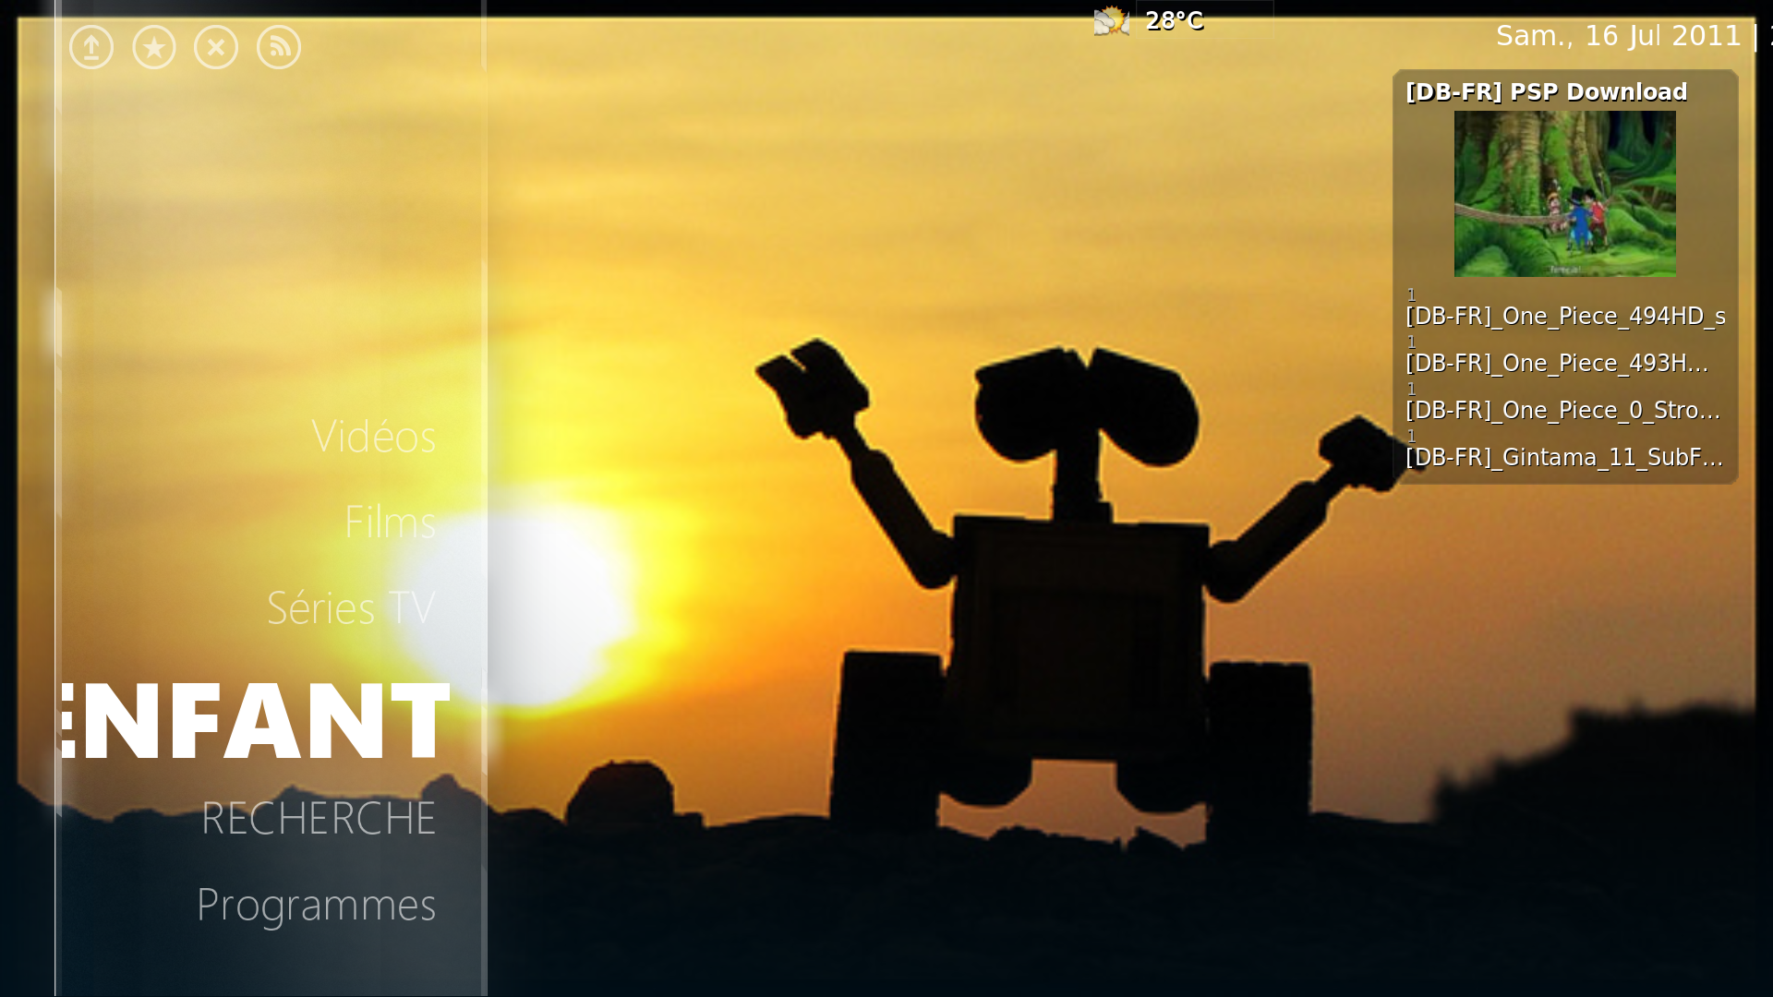This screenshot has height=997, width=1773.
Task: Click the [DB-FR] PSP Download widget title
Action: [1546, 91]
